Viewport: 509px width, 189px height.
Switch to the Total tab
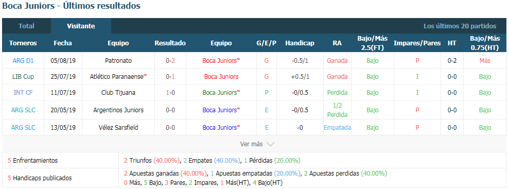[x=26, y=26]
